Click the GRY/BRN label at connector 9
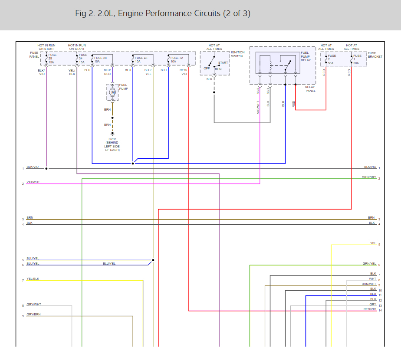Image resolution: width=401 pixels, height=354 pixels. [33, 315]
